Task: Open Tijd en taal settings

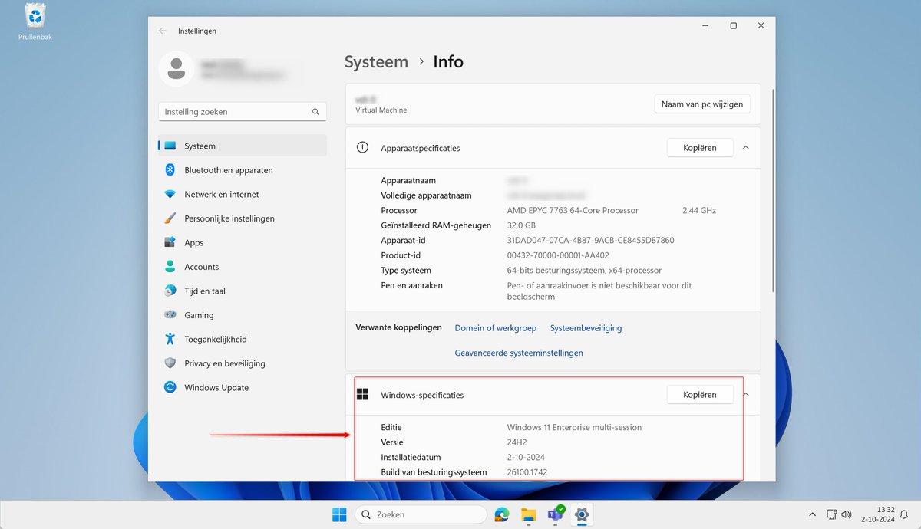Action: (x=203, y=291)
